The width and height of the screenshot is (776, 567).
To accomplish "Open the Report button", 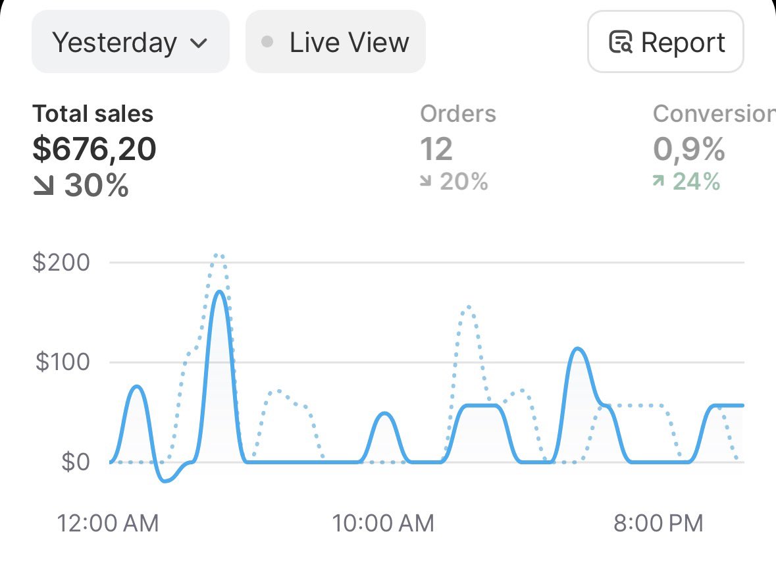I will (665, 43).
